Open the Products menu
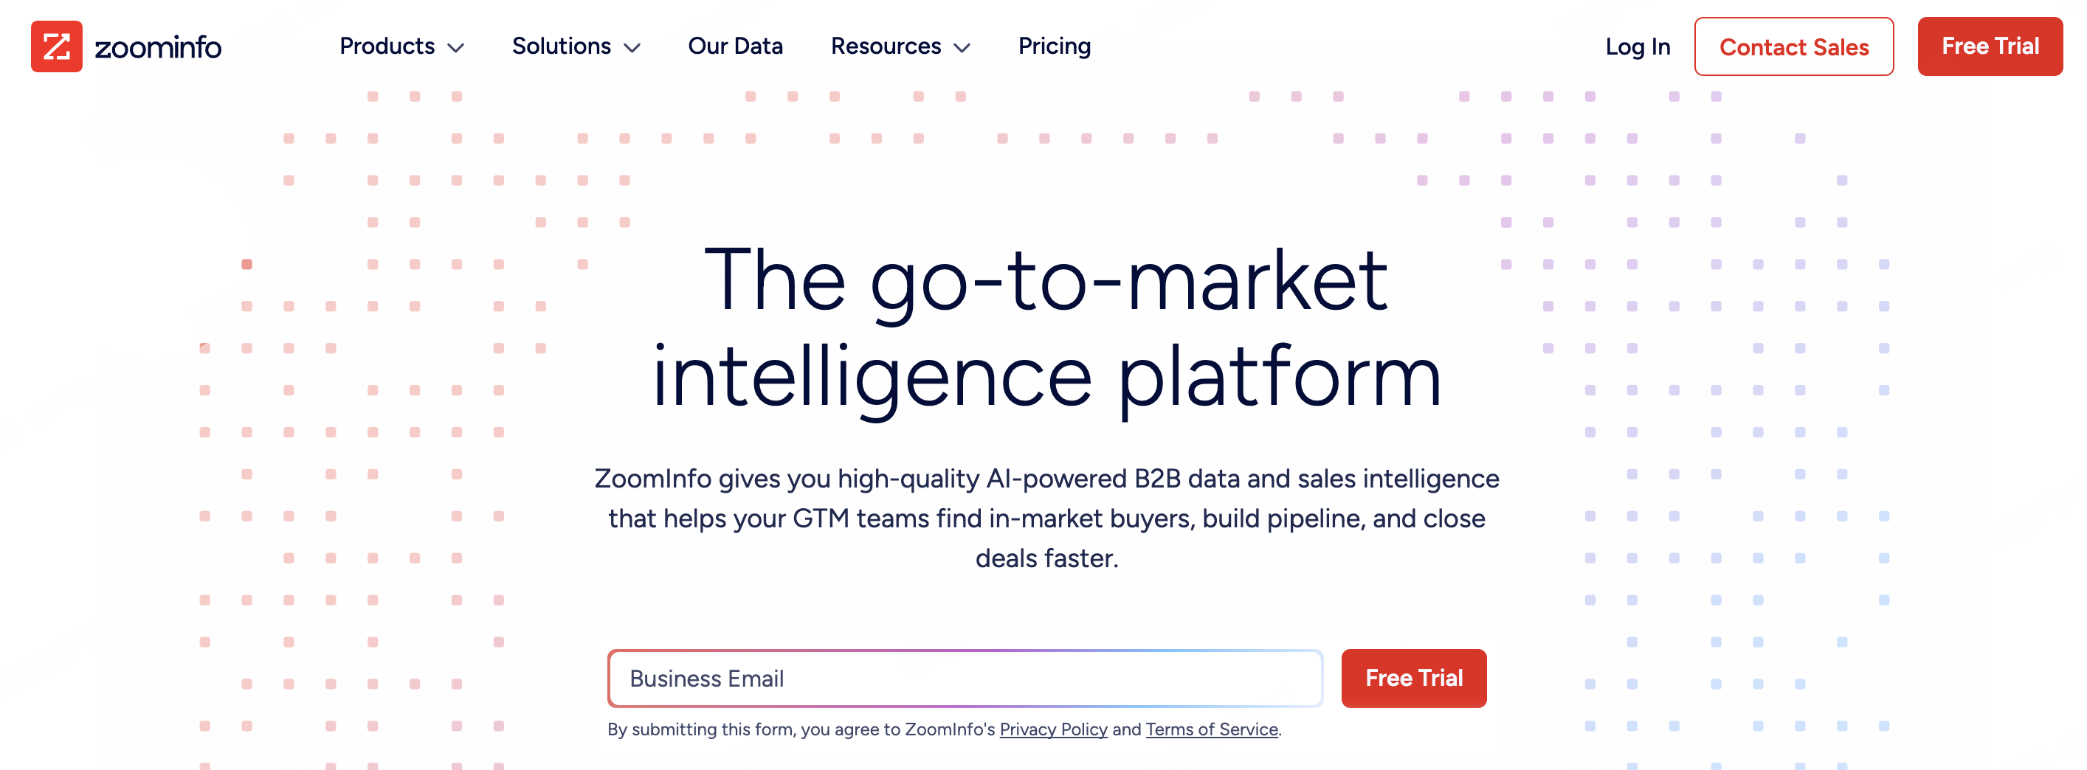Image resolution: width=2087 pixels, height=770 pixels. (x=387, y=46)
